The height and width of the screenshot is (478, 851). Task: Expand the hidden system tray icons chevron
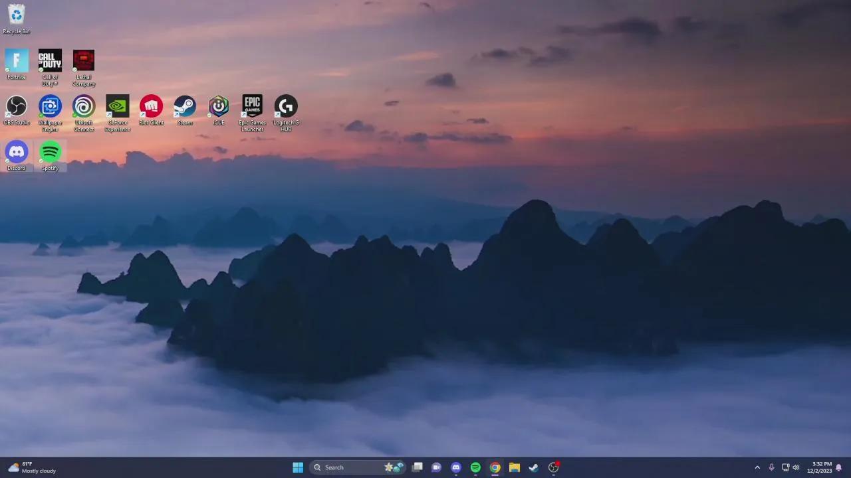pyautogui.click(x=757, y=467)
